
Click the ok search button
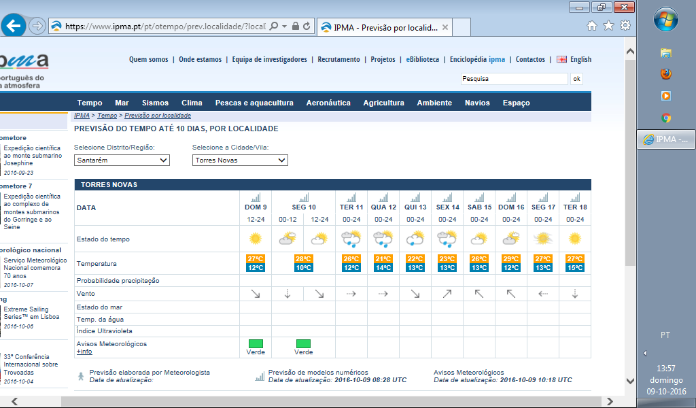coord(576,79)
